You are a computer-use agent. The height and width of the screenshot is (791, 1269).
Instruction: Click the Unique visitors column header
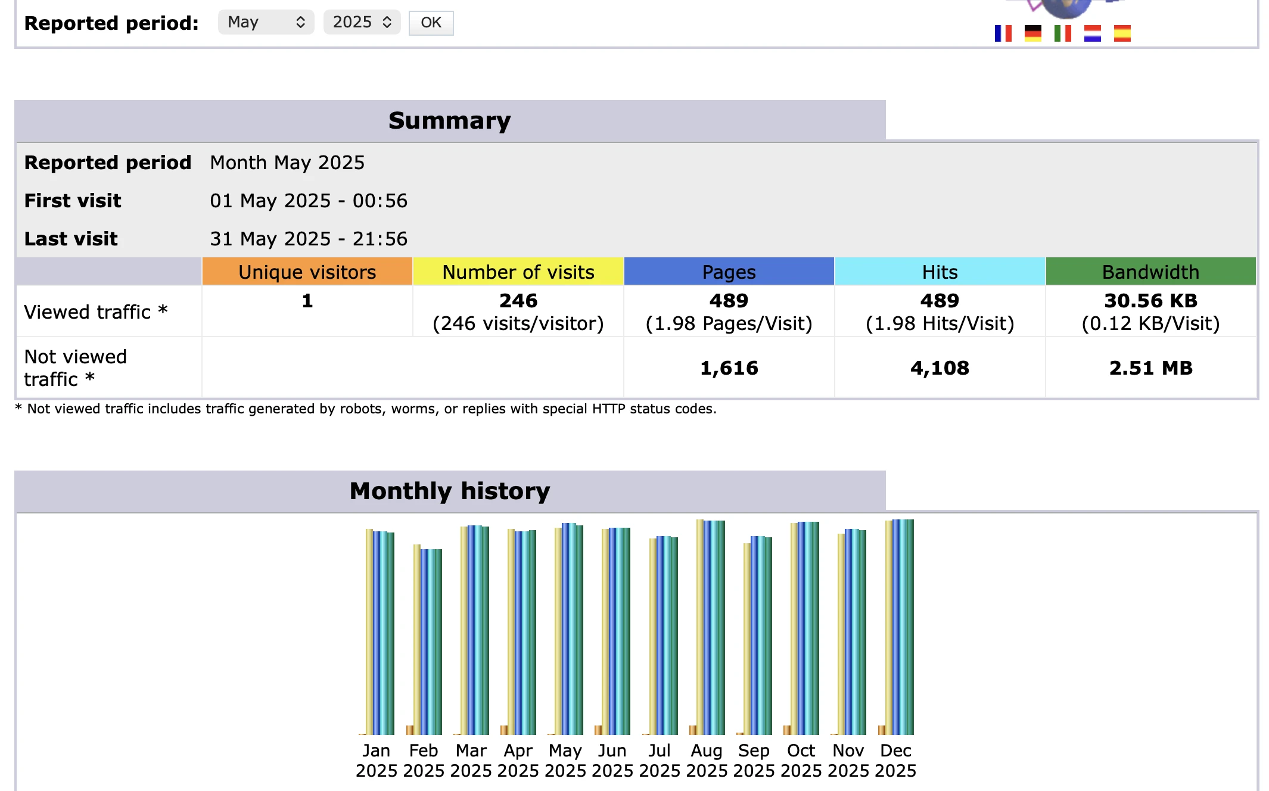307,272
